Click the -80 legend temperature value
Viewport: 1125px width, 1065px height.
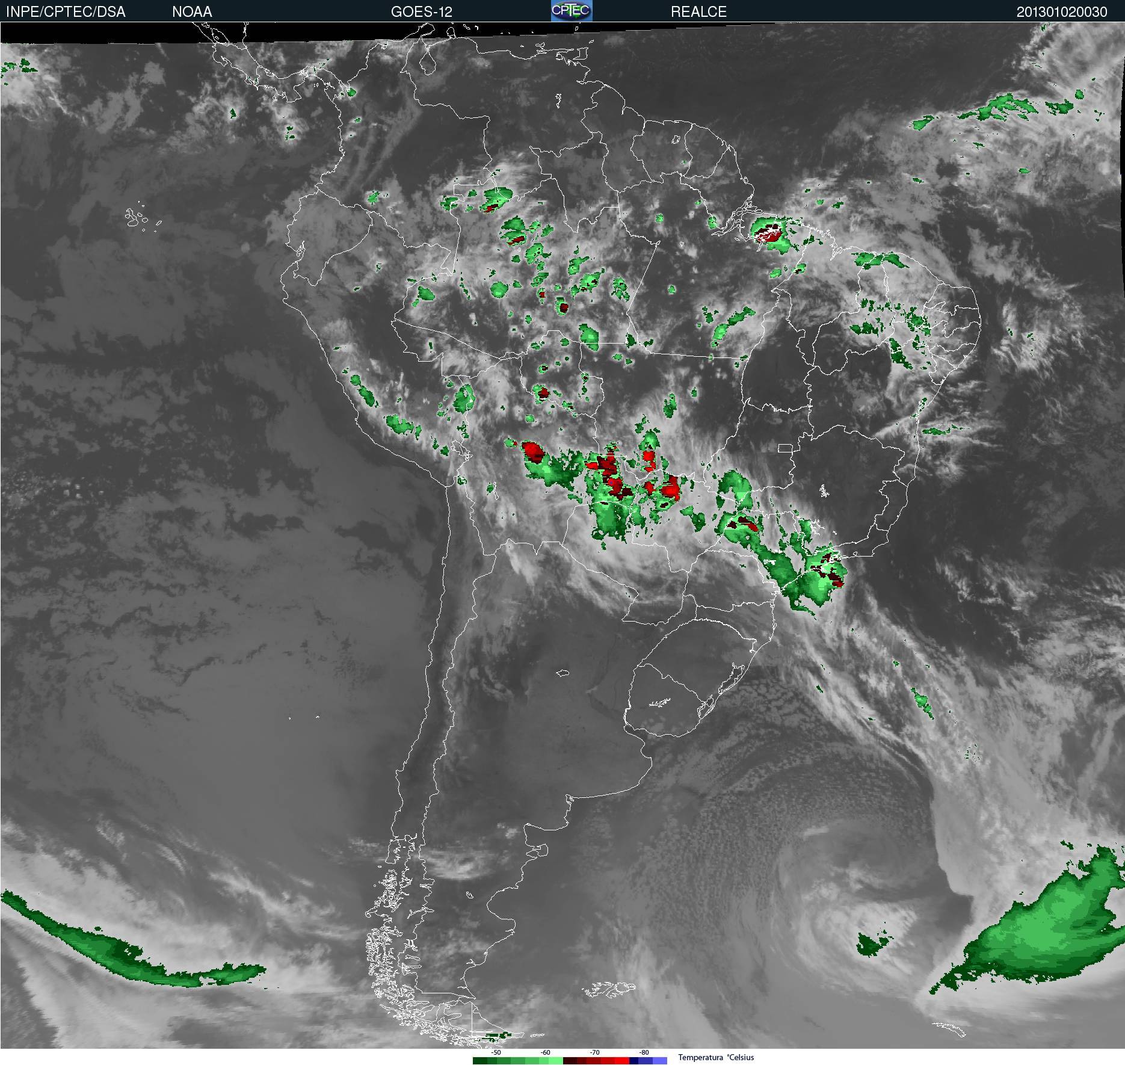[644, 1052]
